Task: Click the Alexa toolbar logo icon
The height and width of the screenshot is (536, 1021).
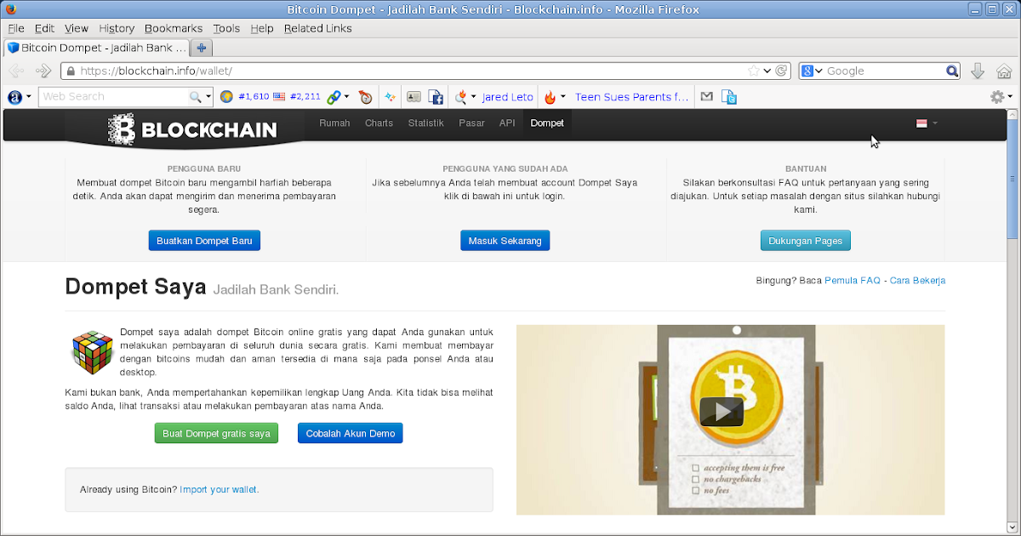Action: click(14, 97)
